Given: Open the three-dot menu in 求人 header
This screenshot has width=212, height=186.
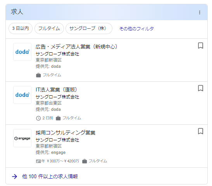Looking at the screenshot, I should (200, 12).
